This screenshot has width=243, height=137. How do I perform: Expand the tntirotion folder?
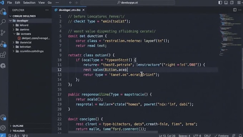tap(30, 47)
